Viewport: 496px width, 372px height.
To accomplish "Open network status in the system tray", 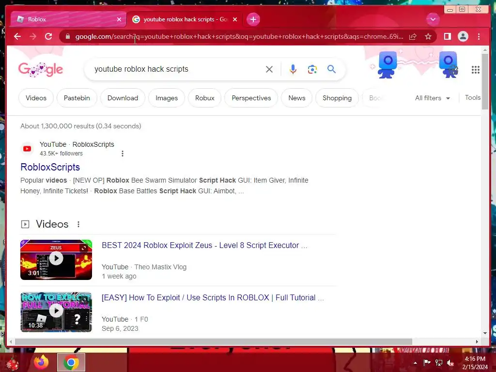I will (x=439, y=362).
